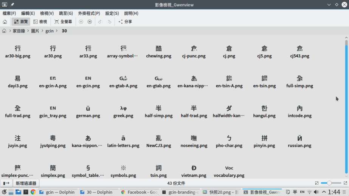
Task: Open the 檔案(F) menu
Action: click(x=9, y=13)
